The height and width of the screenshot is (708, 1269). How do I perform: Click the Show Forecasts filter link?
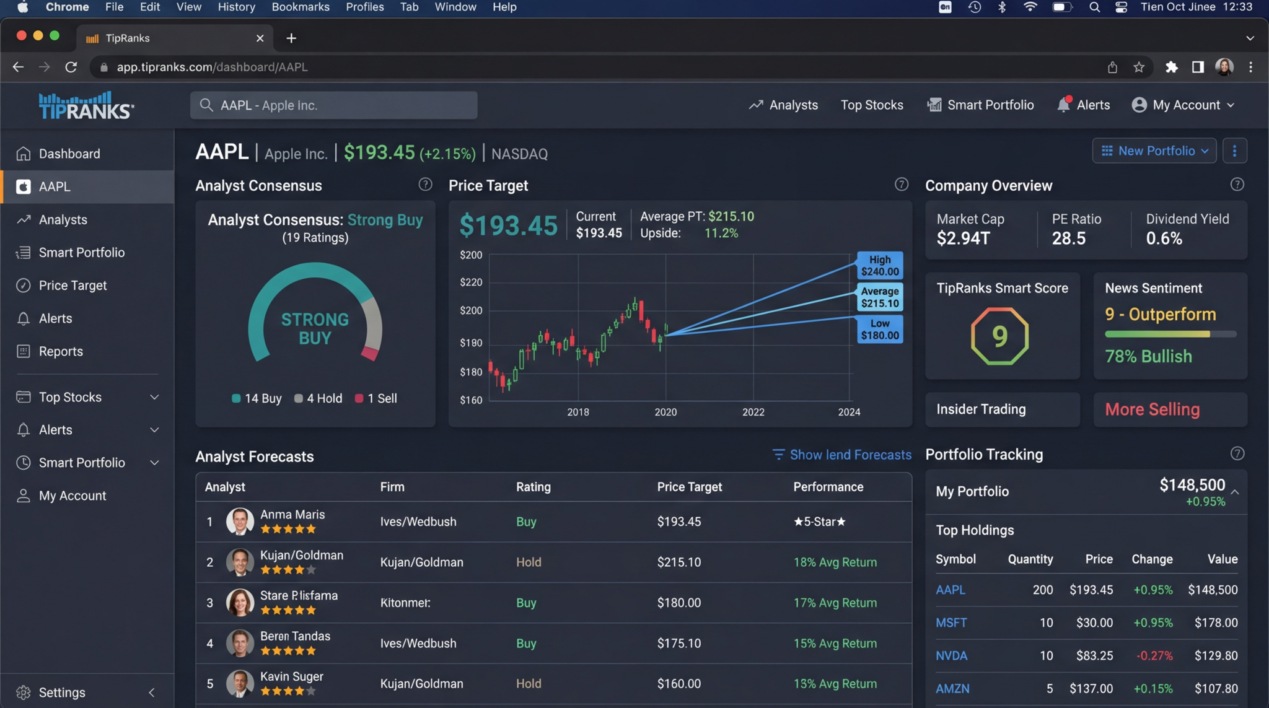click(x=842, y=455)
